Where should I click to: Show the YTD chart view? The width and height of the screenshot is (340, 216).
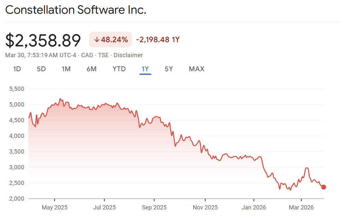[119, 69]
